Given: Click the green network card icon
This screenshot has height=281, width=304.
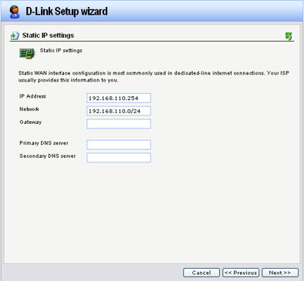Looking at the screenshot, I should point(27,54).
